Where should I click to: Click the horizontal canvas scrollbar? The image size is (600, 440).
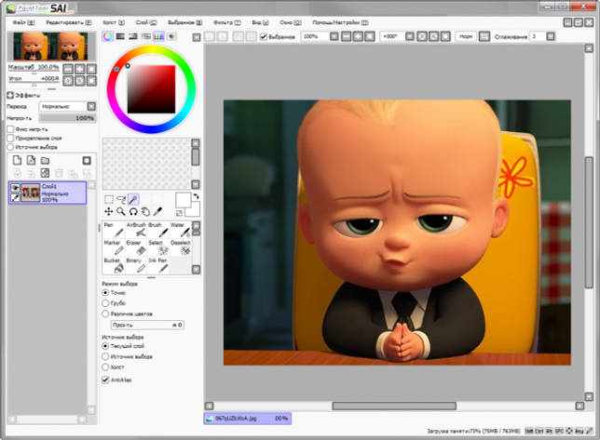click(x=394, y=406)
